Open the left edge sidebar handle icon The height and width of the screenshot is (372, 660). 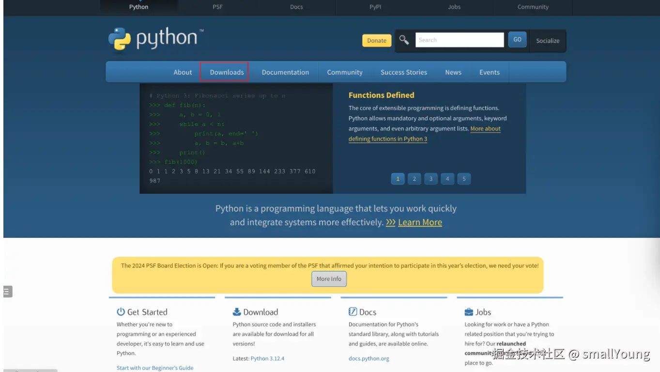click(x=7, y=292)
